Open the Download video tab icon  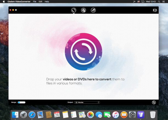coord(83,10)
